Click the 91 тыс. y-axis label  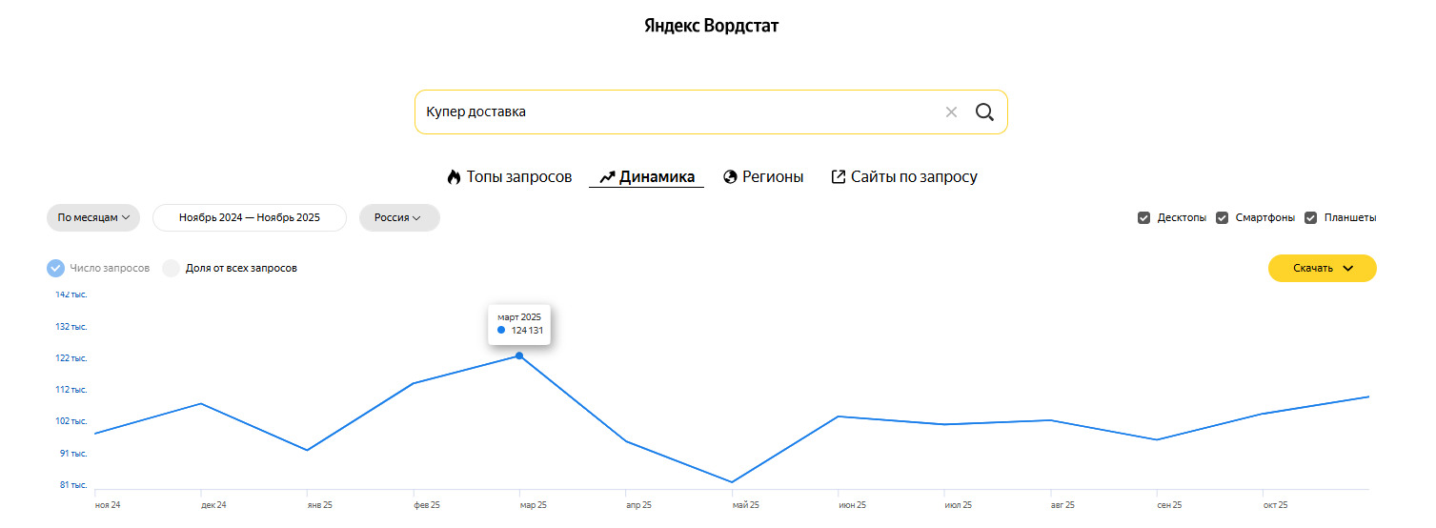click(x=73, y=454)
